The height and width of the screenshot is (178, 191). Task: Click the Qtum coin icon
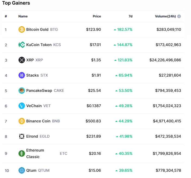(22, 170)
